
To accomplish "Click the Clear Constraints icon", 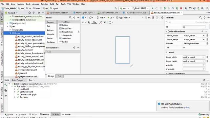I will click(x=100, y=22).
